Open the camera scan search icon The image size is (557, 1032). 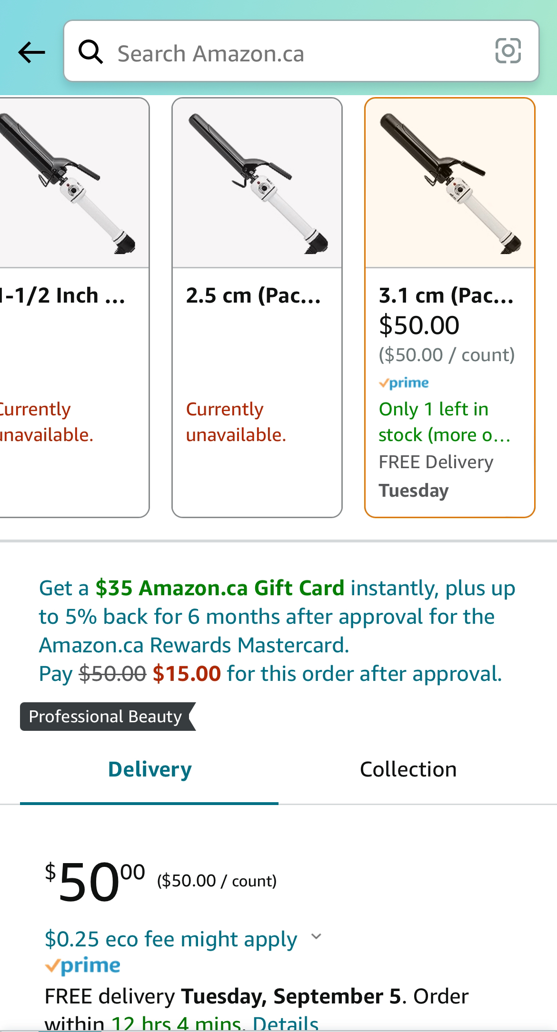(x=507, y=51)
